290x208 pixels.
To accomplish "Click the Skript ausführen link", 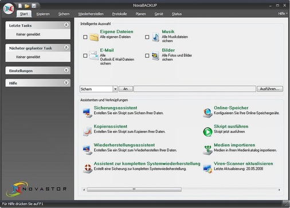I will click(x=231, y=126).
